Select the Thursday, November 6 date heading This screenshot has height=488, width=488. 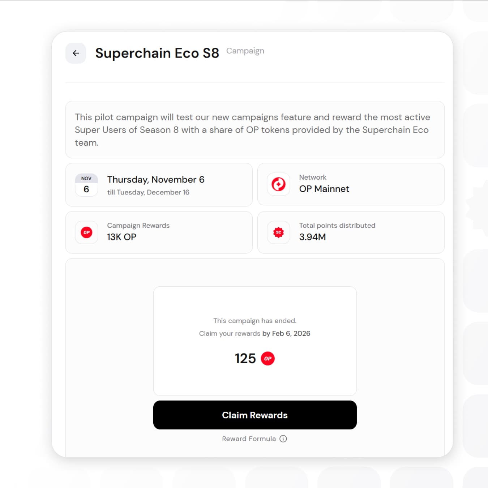[x=156, y=180]
